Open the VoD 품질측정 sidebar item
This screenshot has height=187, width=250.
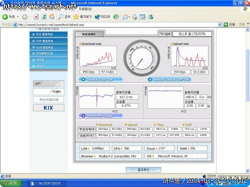[48, 47]
